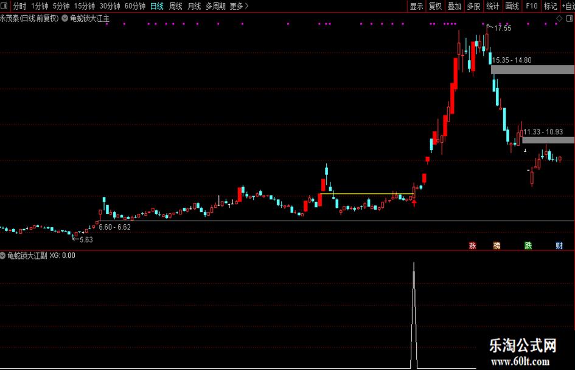
Task: Click the orange 榜 icon
Action: (x=497, y=245)
